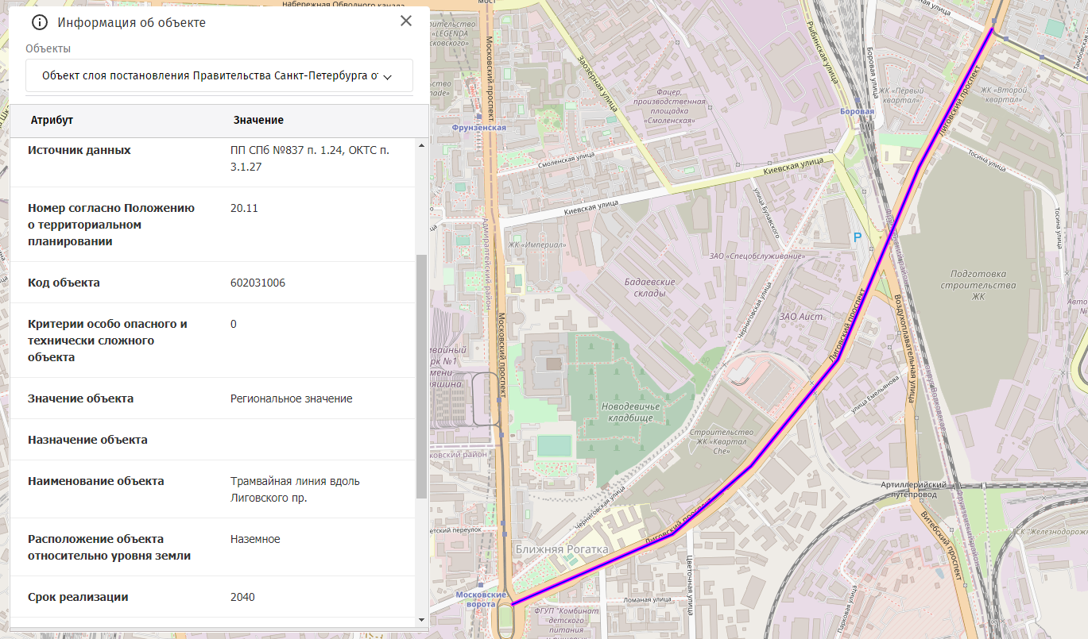Image resolution: width=1088 pixels, height=639 pixels.
Task: Click the 'Атрибут' column header
Action: (52, 120)
